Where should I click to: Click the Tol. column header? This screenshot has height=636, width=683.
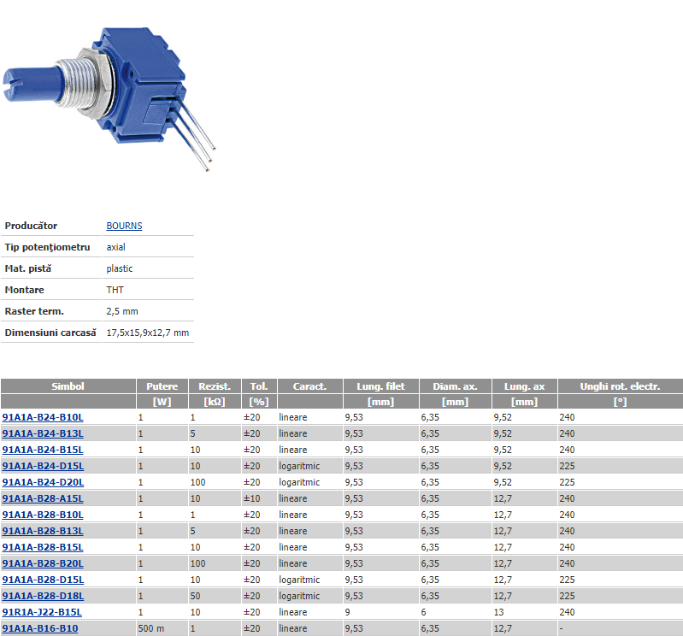coord(259,386)
